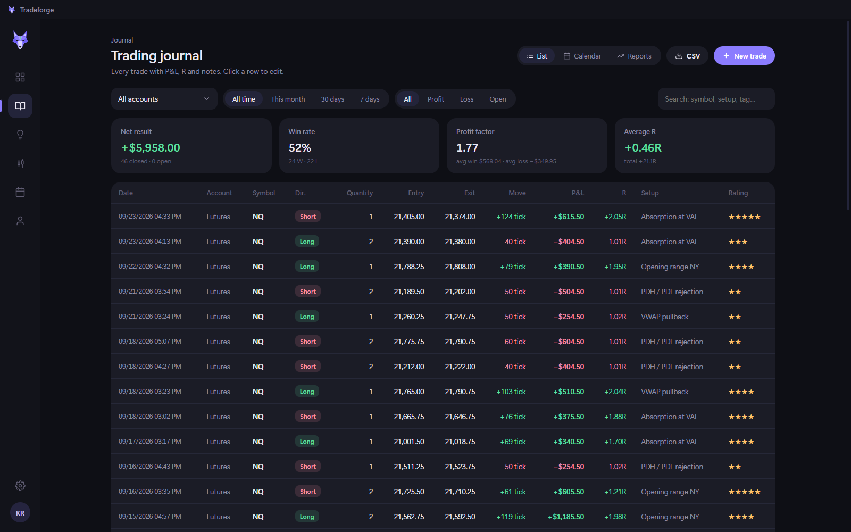Image resolution: width=851 pixels, height=532 pixels.
Task: Open the dashboard grid icon in sidebar
Action: [20, 77]
